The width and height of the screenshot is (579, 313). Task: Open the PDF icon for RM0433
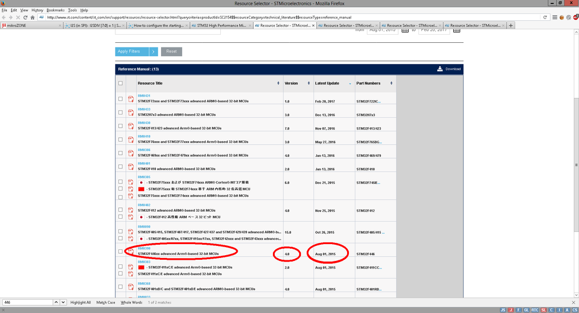click(x=131, y=112)
